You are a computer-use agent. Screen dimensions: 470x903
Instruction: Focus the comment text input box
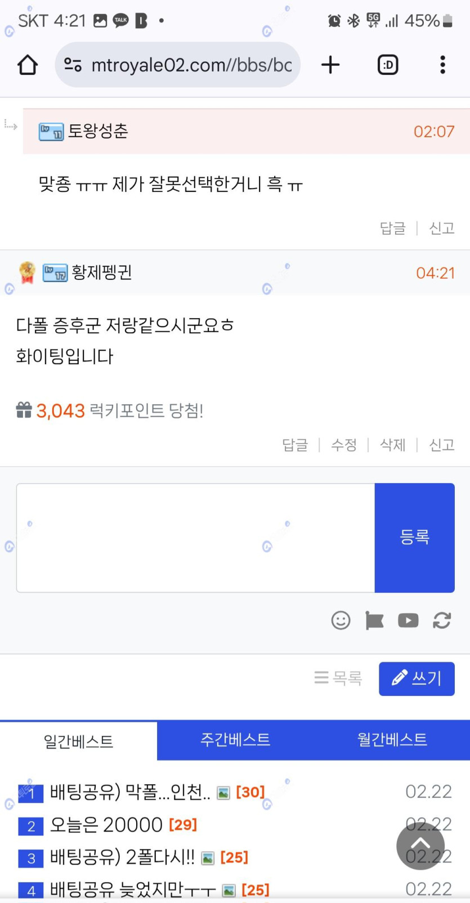coord(195,538)
